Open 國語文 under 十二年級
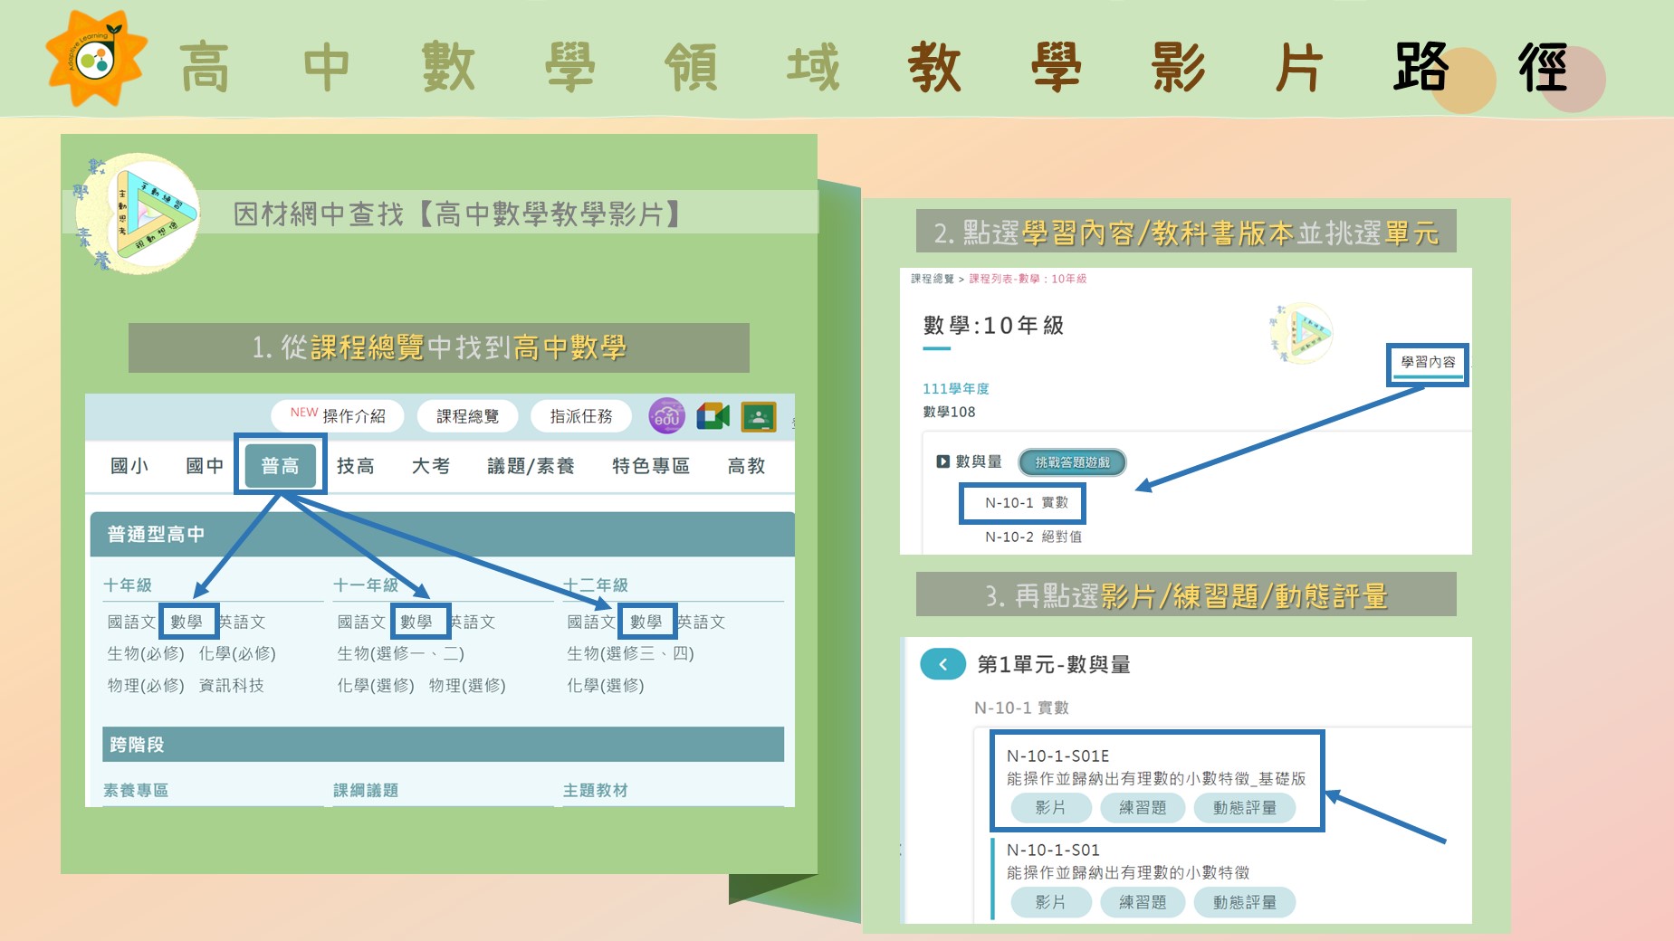The width and height of the screenshot is (1674, 941). pos(591,622)
